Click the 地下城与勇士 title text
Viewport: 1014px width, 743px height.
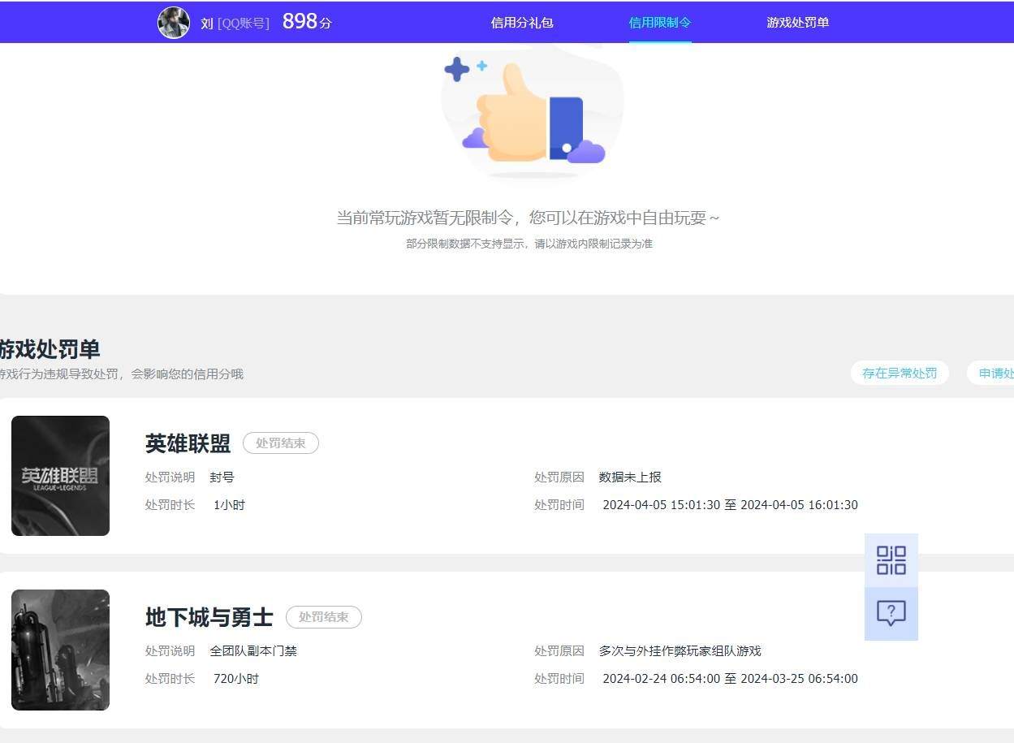(x=209, y=617)
